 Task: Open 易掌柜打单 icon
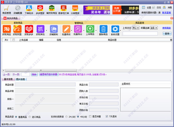point(64,10)
